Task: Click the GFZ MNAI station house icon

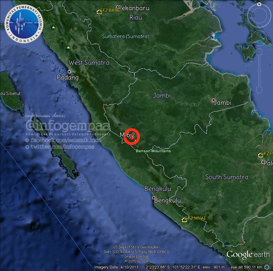Action: tap(184, 220)
